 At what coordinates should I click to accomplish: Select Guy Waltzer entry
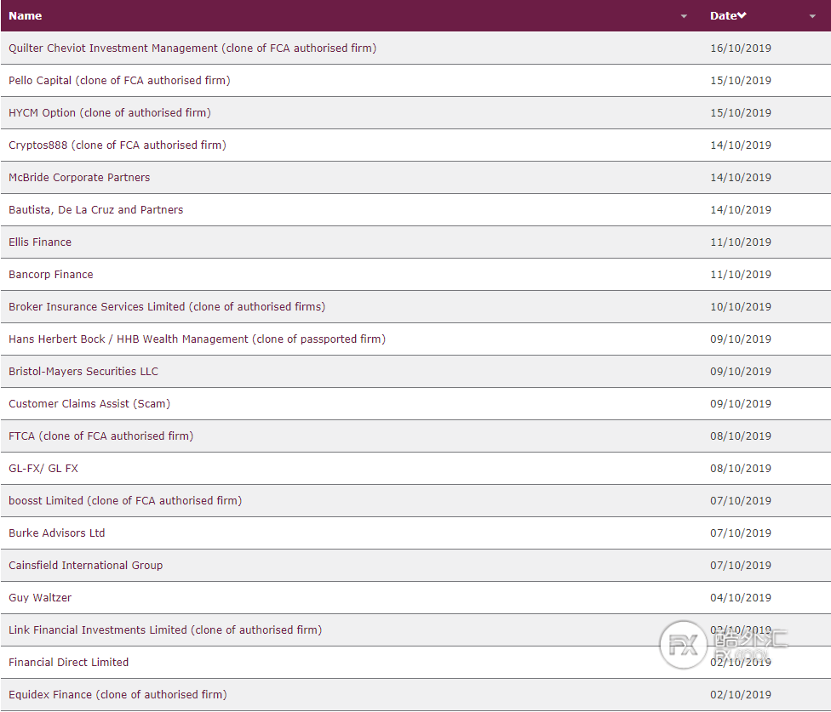(x=41, y=598)
